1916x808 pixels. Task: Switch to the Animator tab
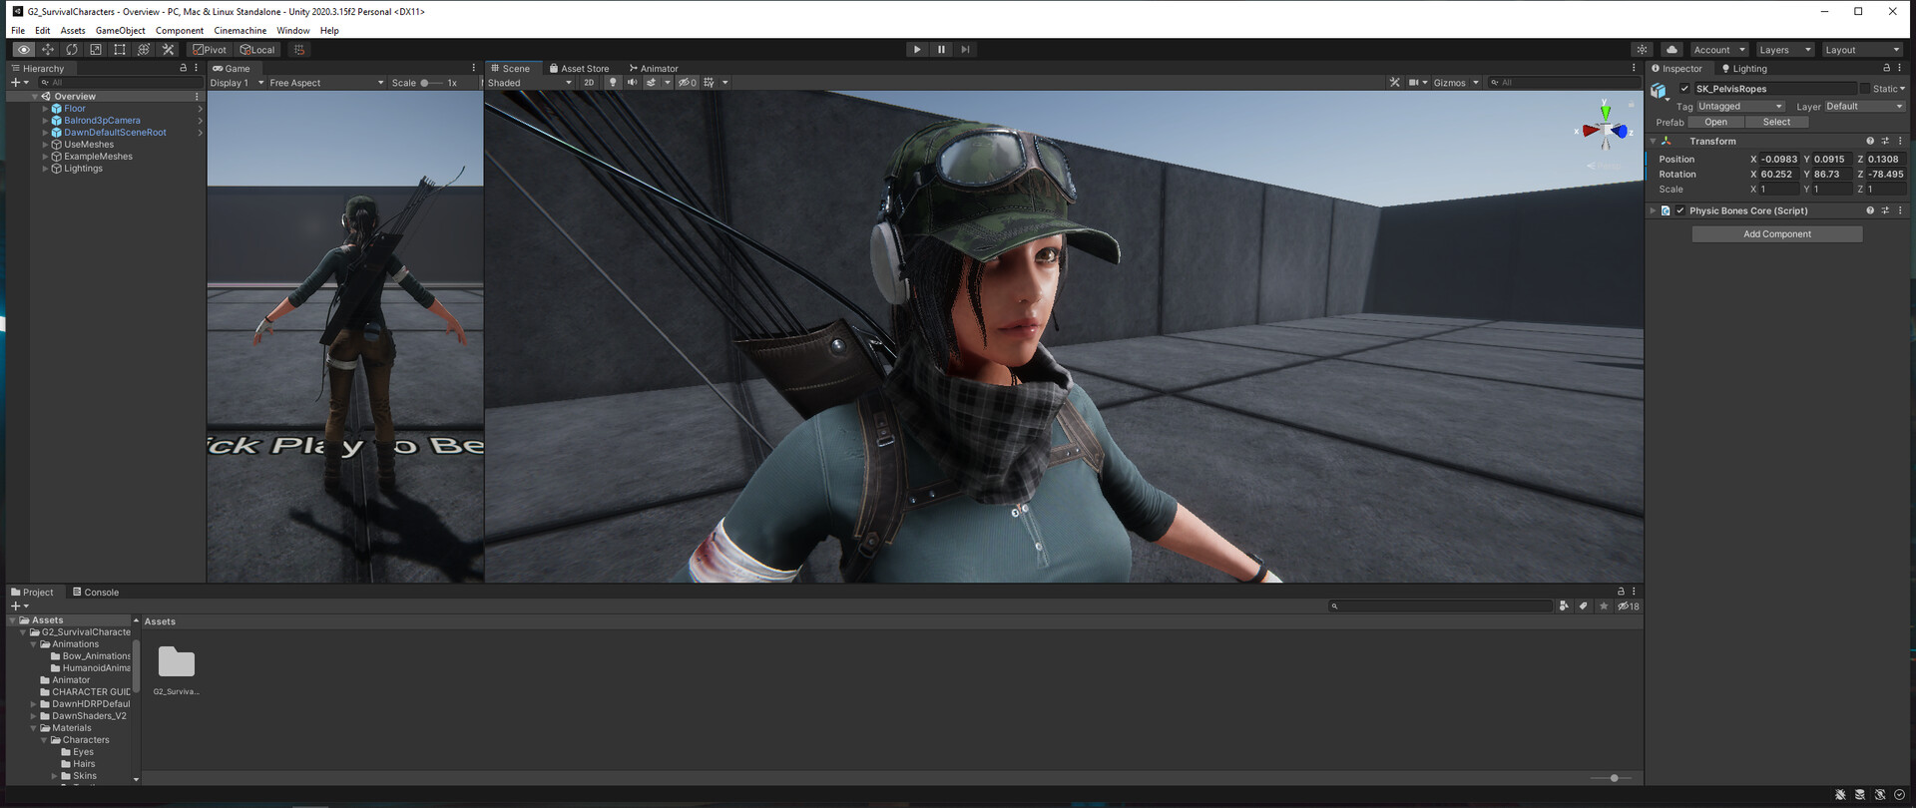point(654,69)
